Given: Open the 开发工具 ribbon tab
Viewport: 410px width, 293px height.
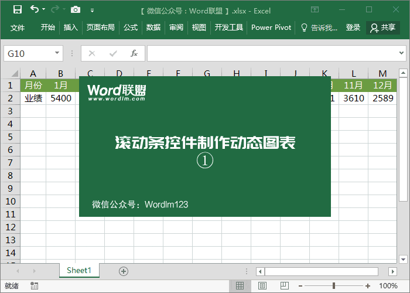Looking at the screenshot, I should click(229, 28).
